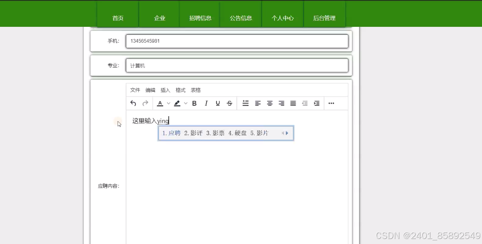The width and height of the screenshot is (482, 244).
Task: Go to next IME candidate page arrow
Action: coord(287,133)
